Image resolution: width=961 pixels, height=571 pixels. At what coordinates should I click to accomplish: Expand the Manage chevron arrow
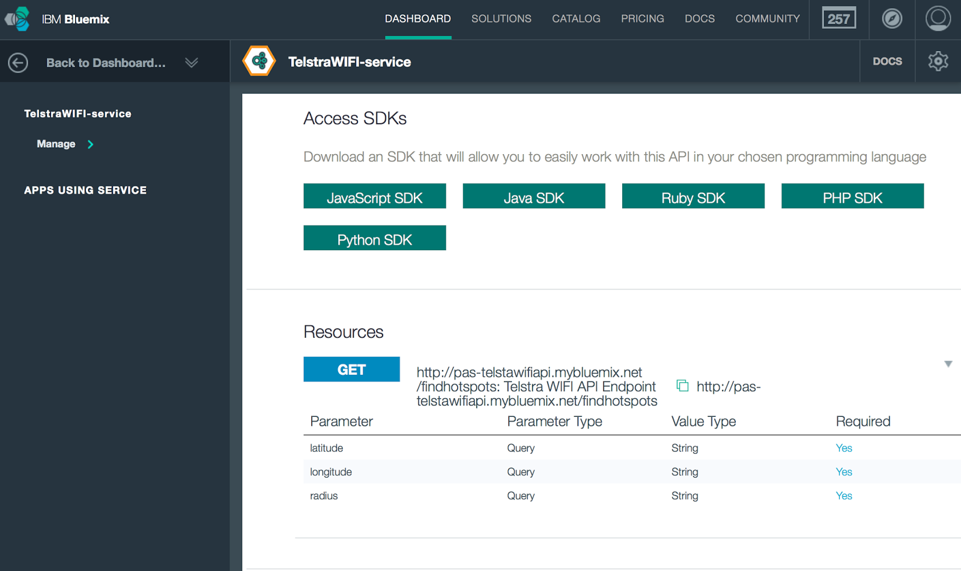tap(91, 144)
